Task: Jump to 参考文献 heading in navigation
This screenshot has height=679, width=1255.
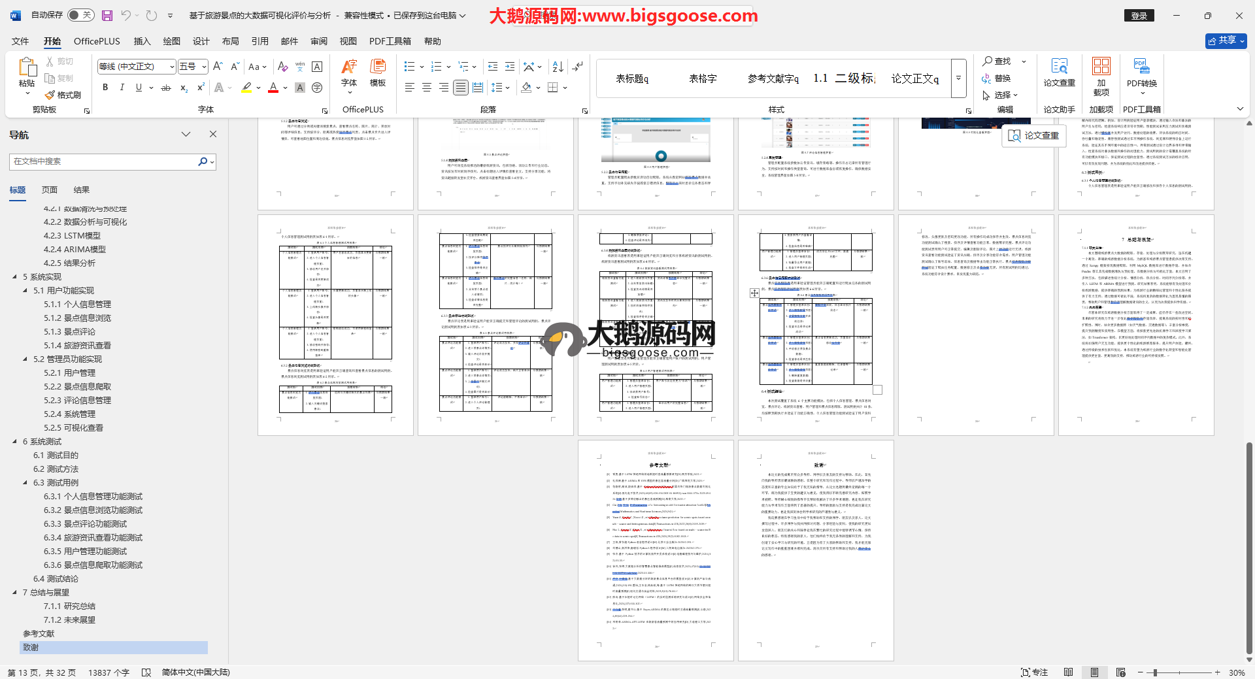Action: (39, 634)
